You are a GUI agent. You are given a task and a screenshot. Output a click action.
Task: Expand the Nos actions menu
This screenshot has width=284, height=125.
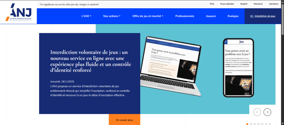[112, 16]
